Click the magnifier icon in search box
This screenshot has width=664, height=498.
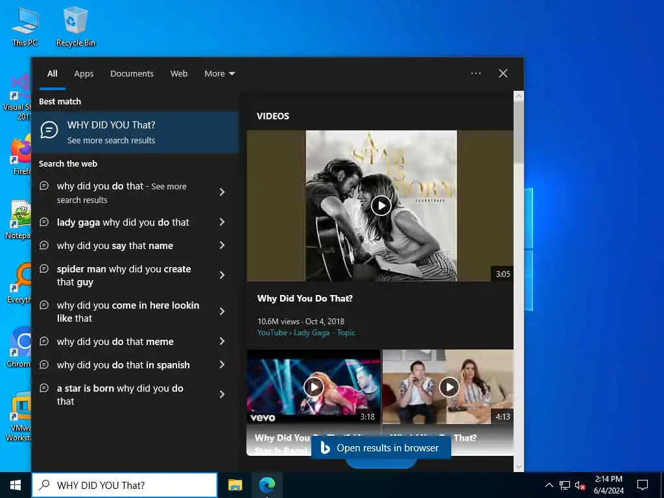[44, 485]
